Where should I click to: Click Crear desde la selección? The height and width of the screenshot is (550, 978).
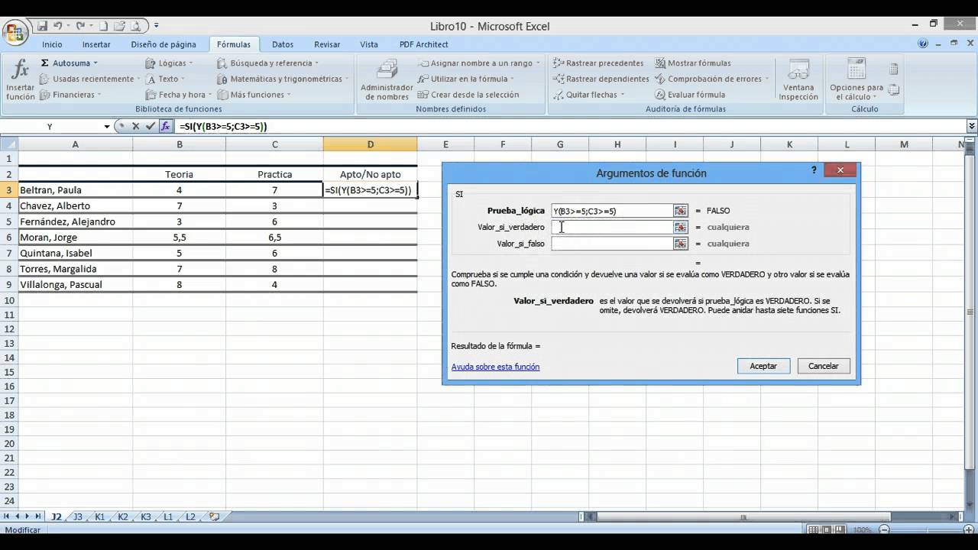(468, 95)
